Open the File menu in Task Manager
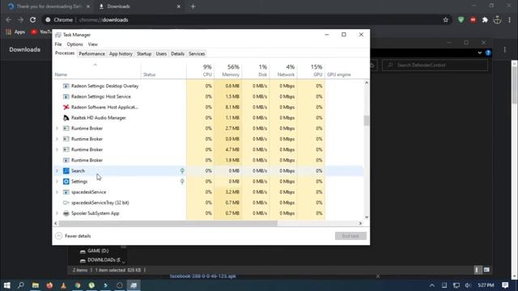This screenshot has height=291, width=518. point(58,44)
